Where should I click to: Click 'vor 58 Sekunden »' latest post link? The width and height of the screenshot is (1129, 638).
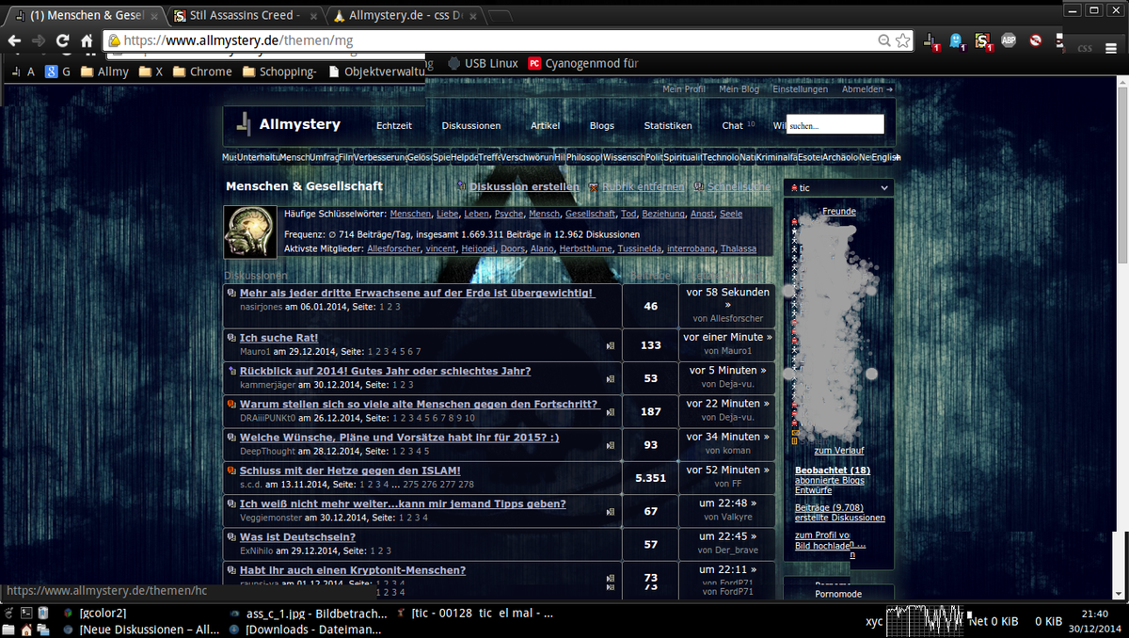727,298
